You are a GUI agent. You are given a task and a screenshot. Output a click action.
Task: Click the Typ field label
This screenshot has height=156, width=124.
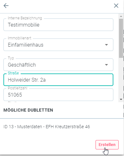(11, 58)
